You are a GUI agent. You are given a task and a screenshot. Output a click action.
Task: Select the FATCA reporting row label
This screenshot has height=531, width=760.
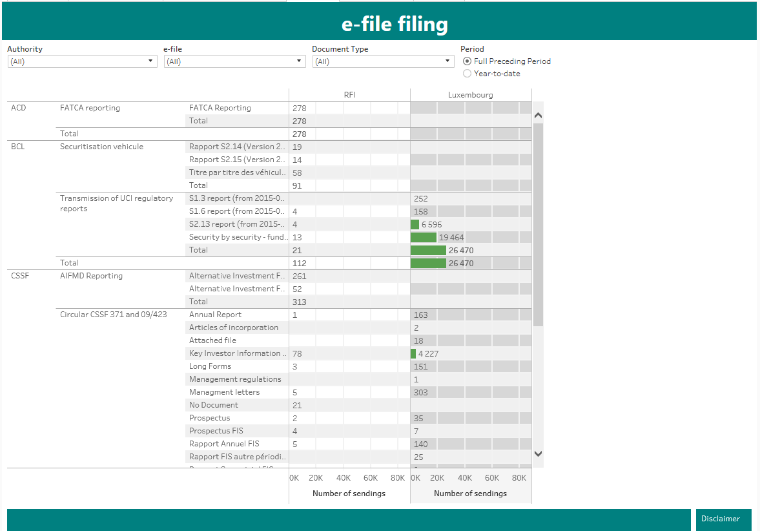90,108
